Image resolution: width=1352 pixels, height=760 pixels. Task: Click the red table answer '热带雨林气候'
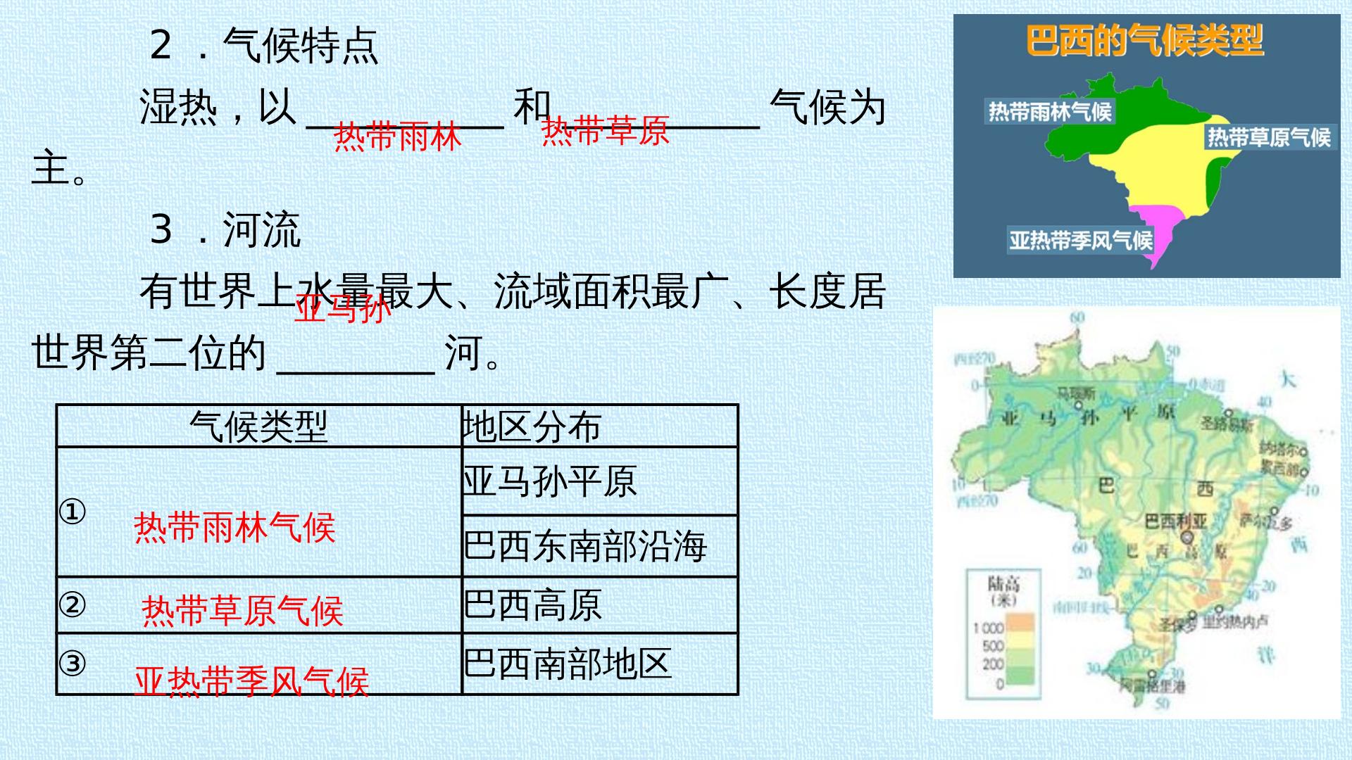coord(234,528)
